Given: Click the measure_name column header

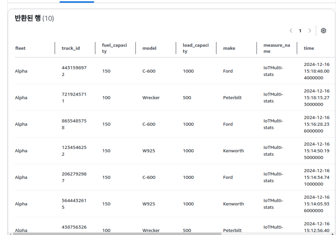Looking at the screenshot, I should click(276, 48).
